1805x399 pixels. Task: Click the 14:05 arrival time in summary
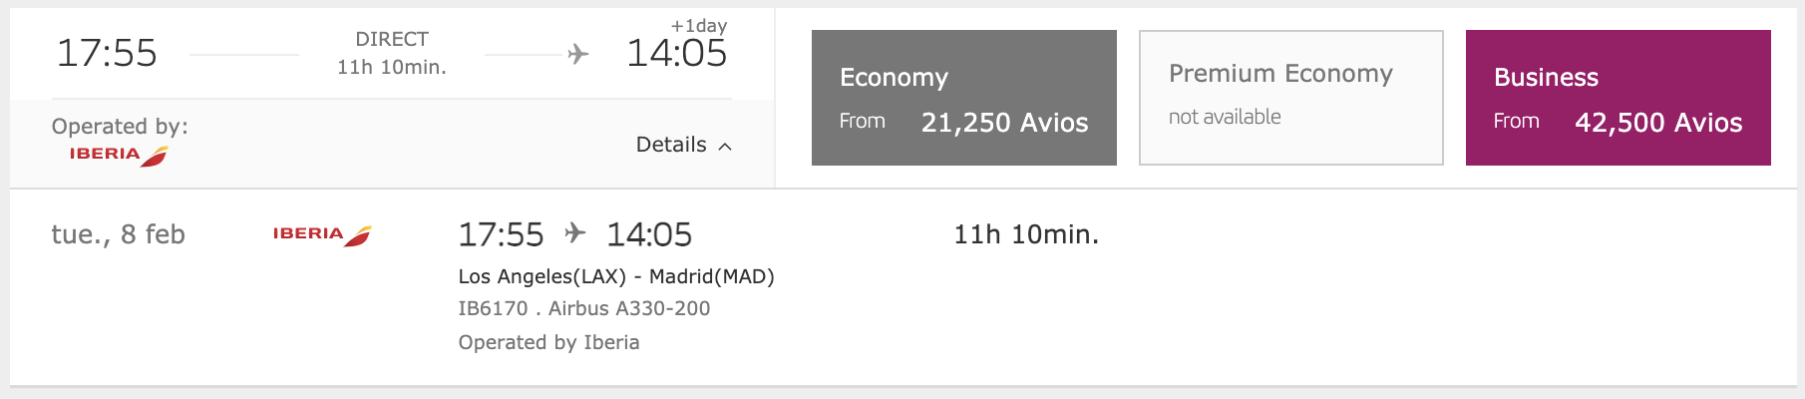click(677, 53)
